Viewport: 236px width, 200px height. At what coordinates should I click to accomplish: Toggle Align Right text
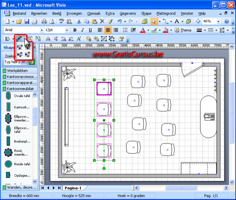[x=115, y=30]
